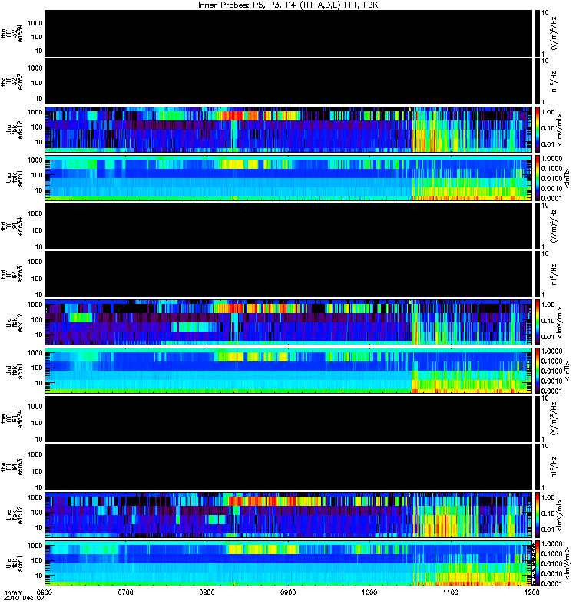The image size is (576, 614).
Task: Click the '(V/m)²/Hz' unit label of tha edc34 panel
Action: [554, 33]
